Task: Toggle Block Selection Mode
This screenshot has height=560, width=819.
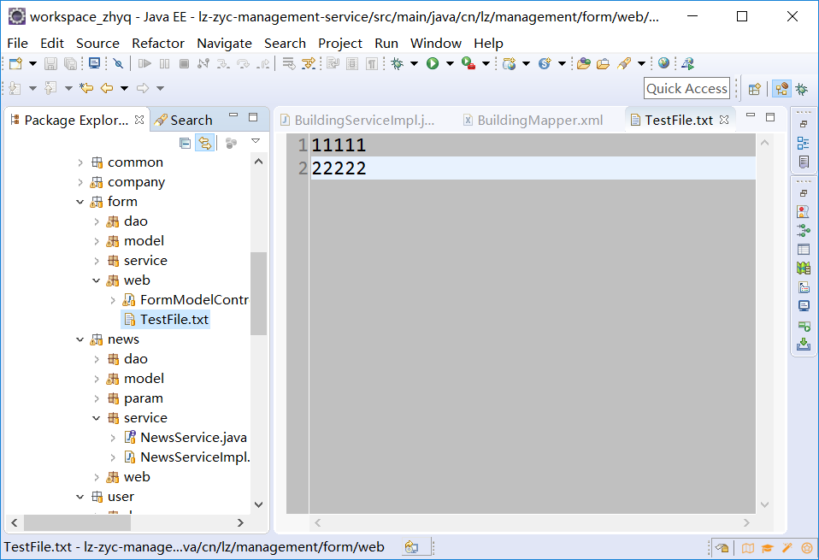Action: point(352,64)
